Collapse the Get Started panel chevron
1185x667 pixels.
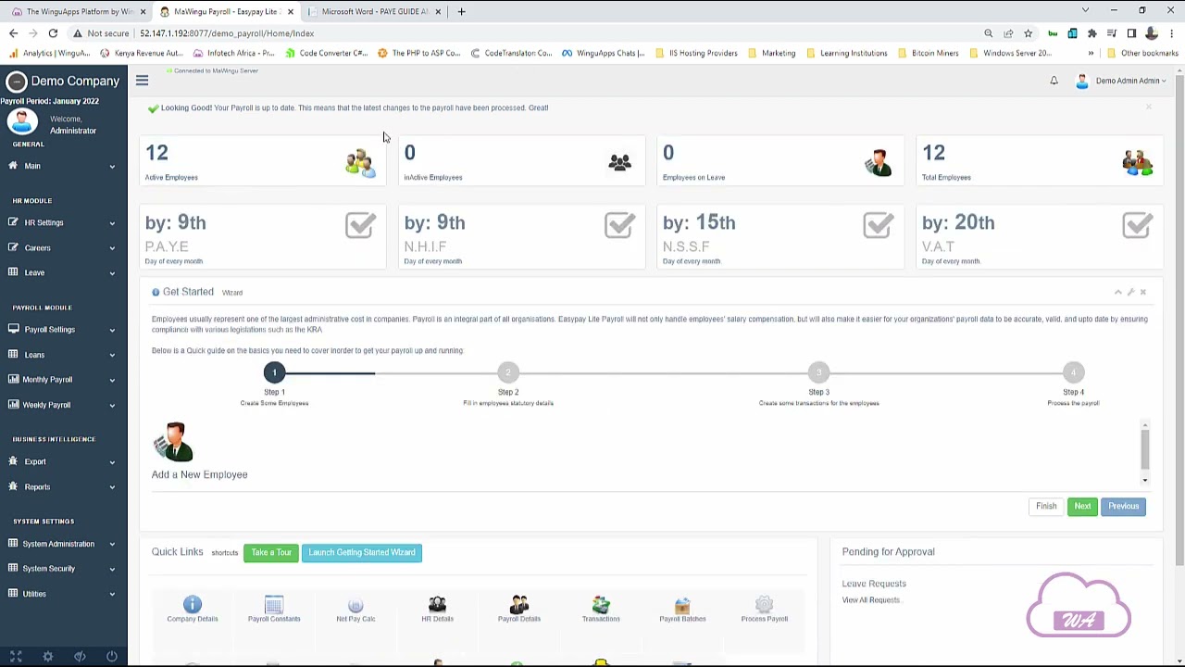pos(1117,292)
